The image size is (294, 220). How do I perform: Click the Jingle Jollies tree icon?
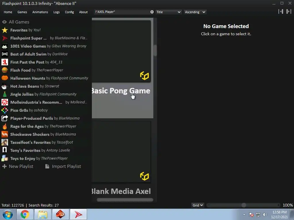[5, 94]
